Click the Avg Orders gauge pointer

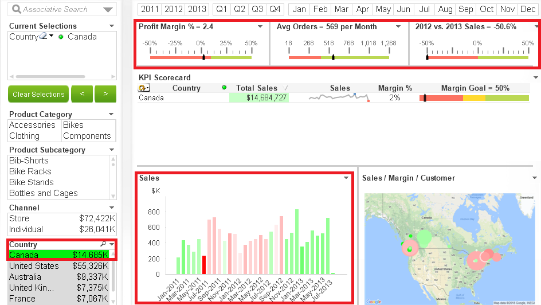pyautogui.click(x=333, y=57)
